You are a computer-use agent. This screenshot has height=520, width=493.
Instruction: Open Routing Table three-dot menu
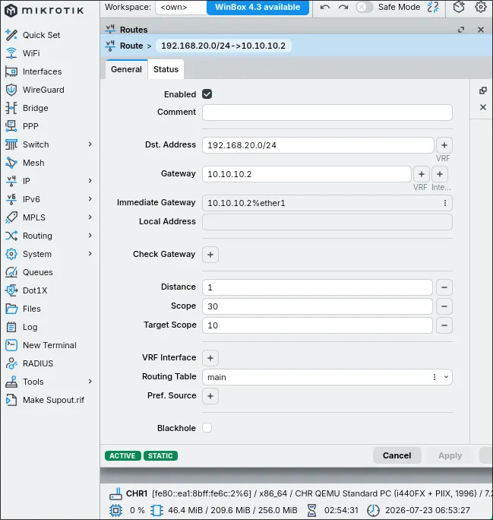435,377
